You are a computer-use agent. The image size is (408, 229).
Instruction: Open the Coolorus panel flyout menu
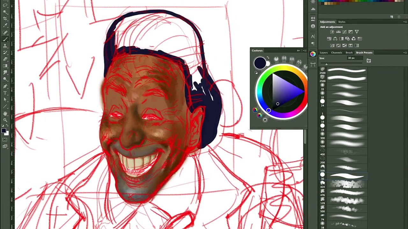[x=305, y=51]
